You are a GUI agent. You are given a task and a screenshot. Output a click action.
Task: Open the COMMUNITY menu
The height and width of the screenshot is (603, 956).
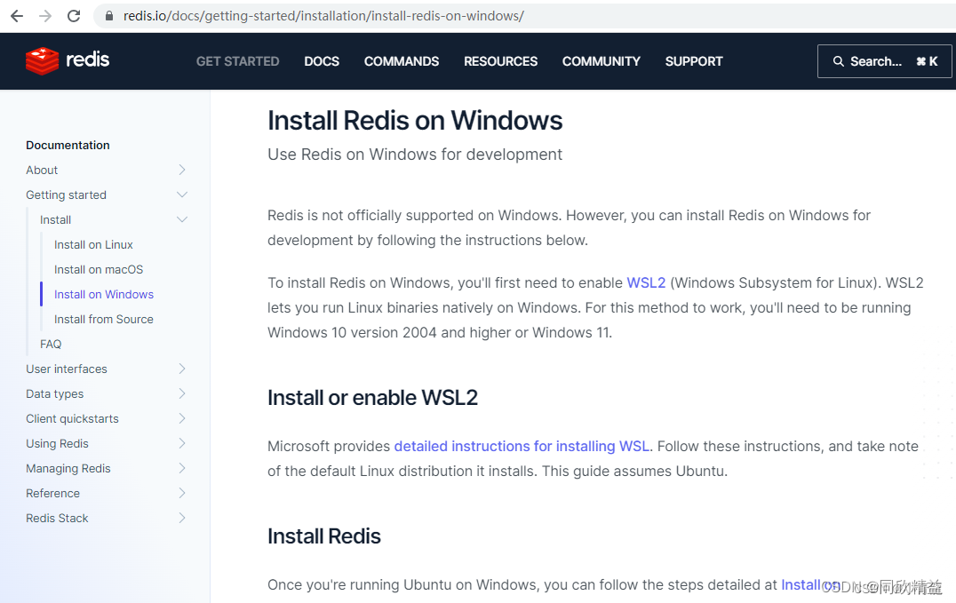tap(601, 61)
